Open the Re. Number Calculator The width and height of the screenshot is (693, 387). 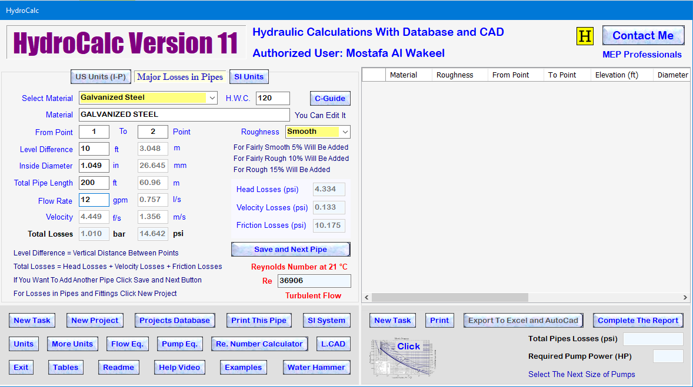click(x=259, y=344)
